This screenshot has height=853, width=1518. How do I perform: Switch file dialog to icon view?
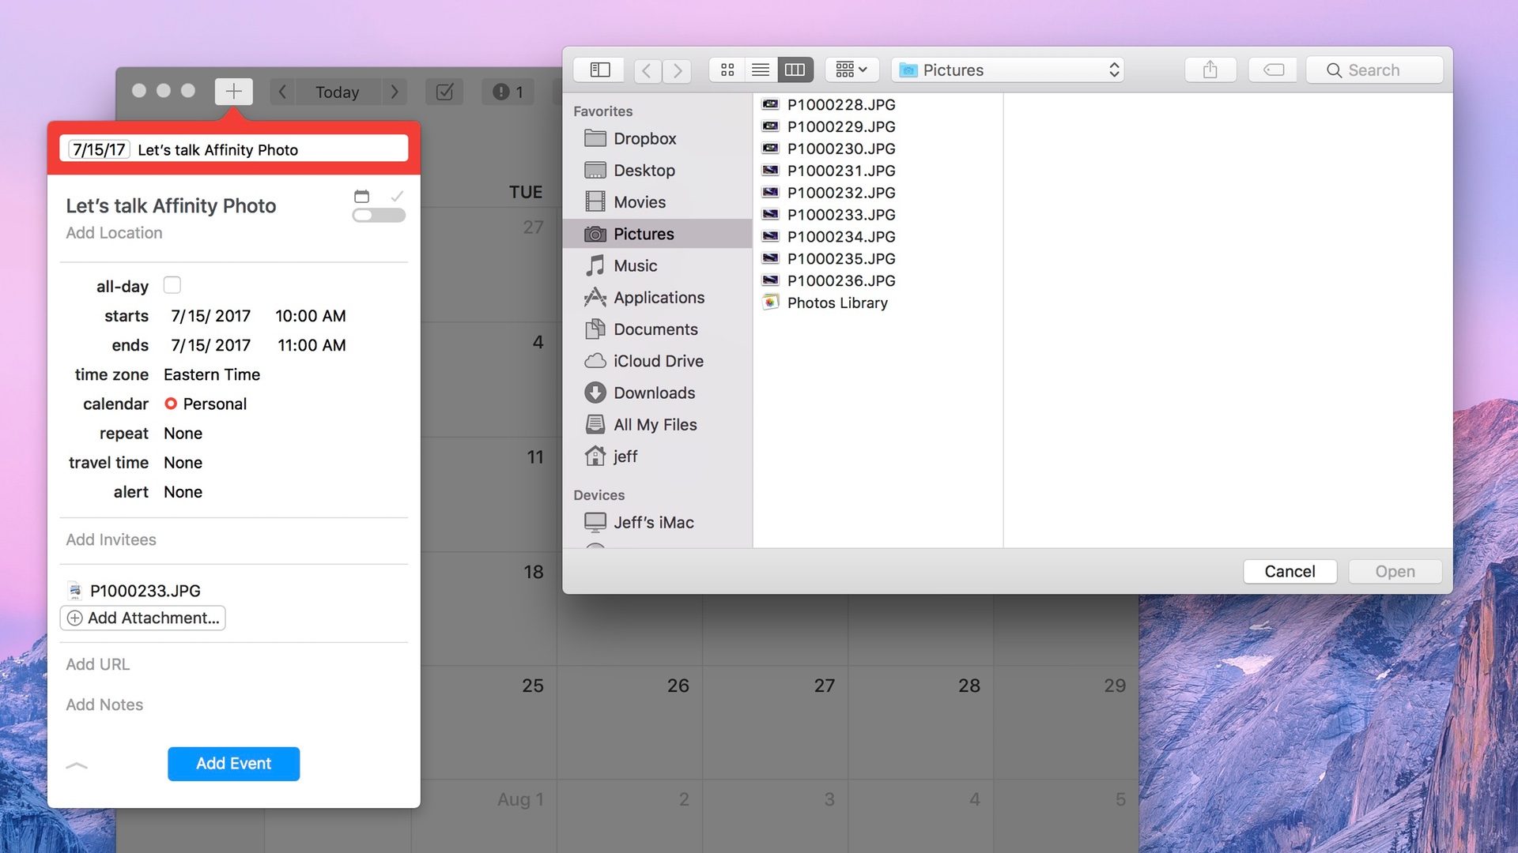(727, 70)
